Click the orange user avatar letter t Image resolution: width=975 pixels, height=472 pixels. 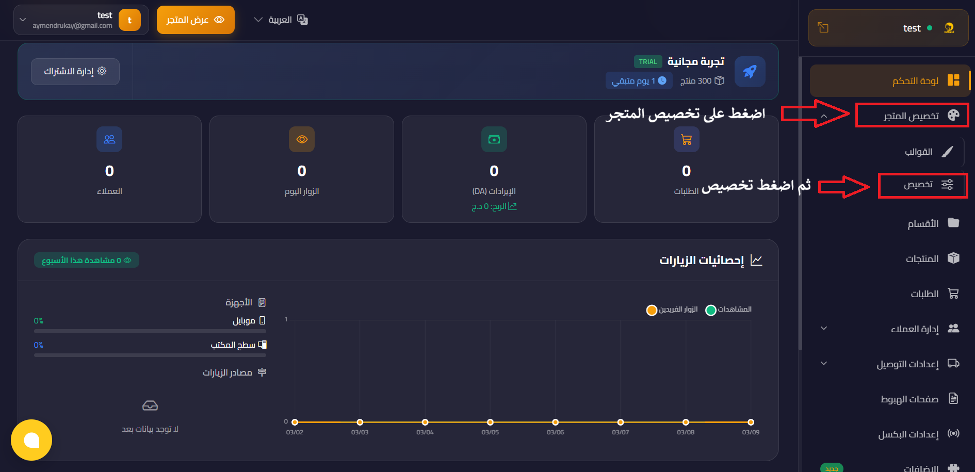[x=129, y=20]
